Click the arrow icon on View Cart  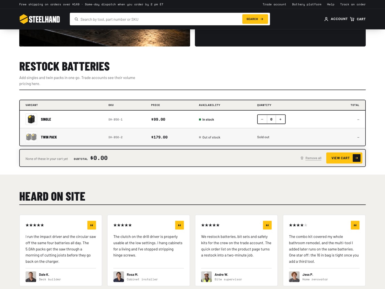[x=356, y=158]
